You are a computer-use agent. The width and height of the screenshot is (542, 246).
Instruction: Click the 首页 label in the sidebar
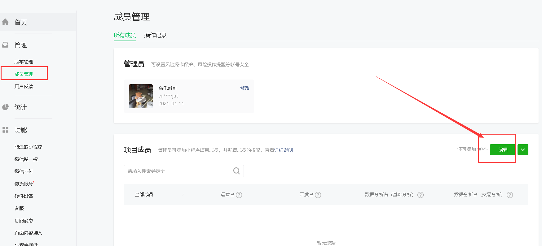point(21,22)
